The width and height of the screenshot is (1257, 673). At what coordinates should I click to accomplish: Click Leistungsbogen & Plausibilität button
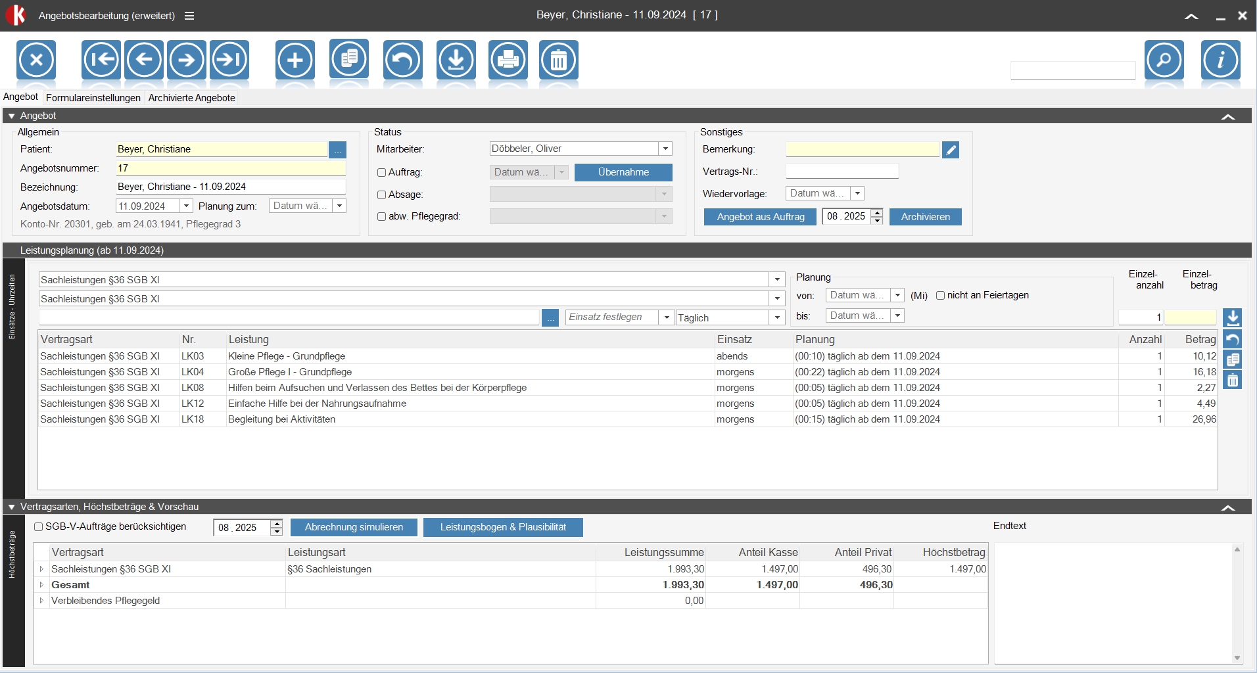click(503, 528)
